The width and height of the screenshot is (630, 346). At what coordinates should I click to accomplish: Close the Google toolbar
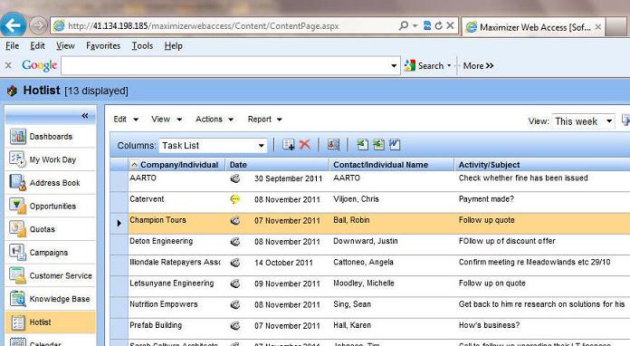[8, 65]
